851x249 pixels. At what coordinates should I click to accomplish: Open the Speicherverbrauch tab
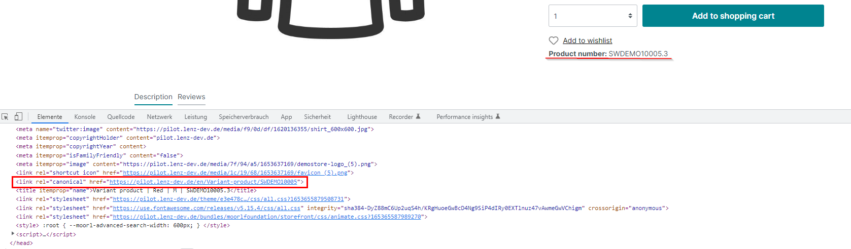(x=244, y=117)
